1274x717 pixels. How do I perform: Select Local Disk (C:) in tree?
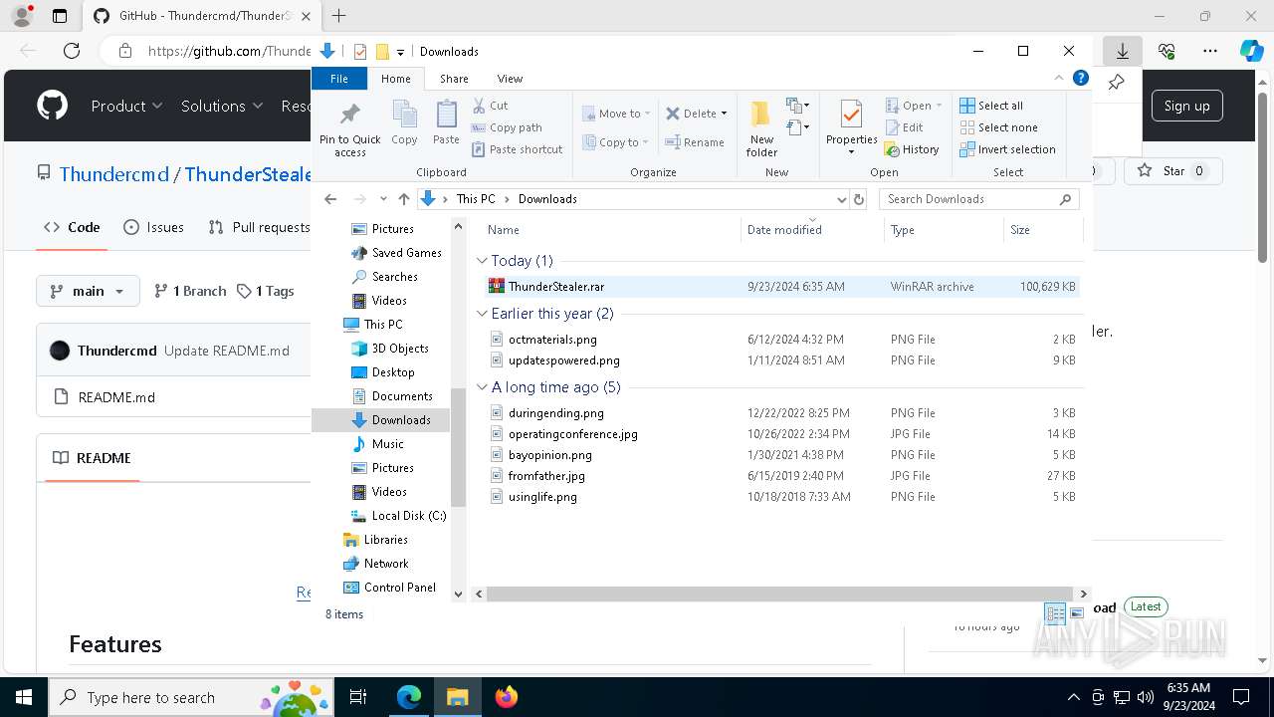pyautogui.click(x=399, y=516)
